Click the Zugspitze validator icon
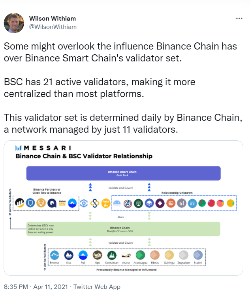This screenshot has height=294, width=250. pos(184,255)
